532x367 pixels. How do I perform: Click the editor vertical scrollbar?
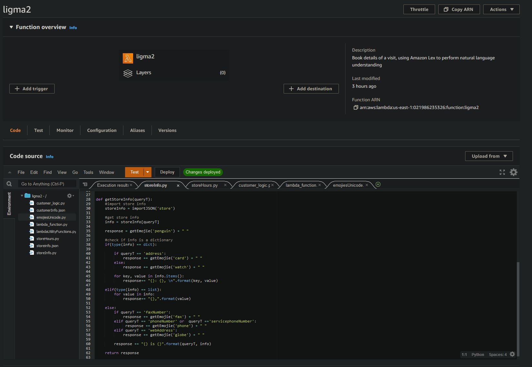pos(518,309)
